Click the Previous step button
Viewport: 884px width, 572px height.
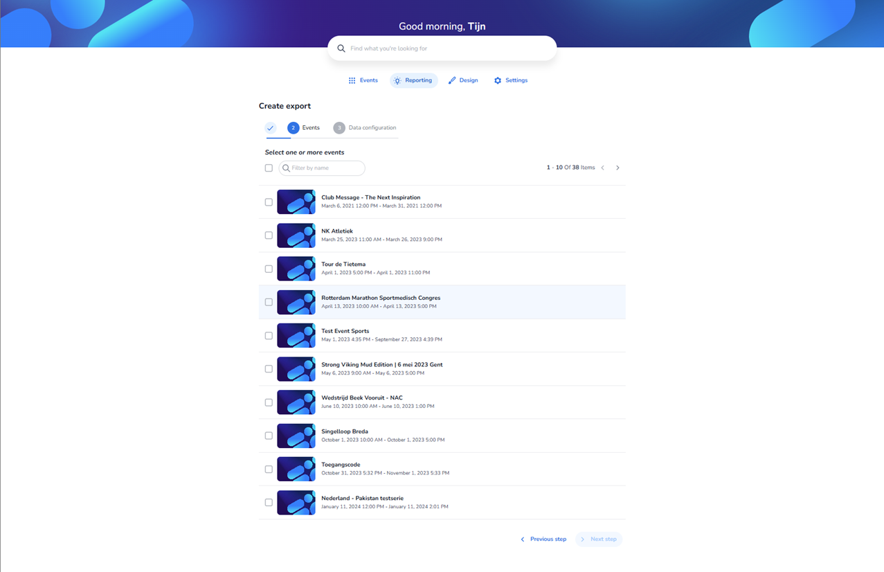click(543, 539)
